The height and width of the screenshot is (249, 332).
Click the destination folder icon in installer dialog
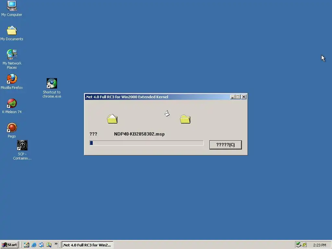185,119
